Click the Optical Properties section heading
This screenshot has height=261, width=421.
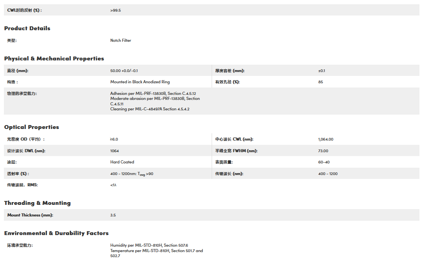click(31, 127)
